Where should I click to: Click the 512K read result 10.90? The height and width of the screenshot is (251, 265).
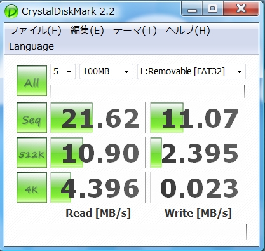pos(98,153)
